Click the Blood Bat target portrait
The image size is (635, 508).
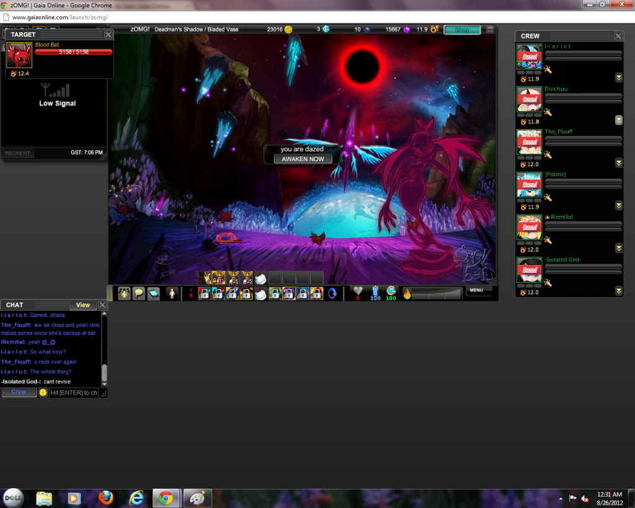[x=19, y=55]
